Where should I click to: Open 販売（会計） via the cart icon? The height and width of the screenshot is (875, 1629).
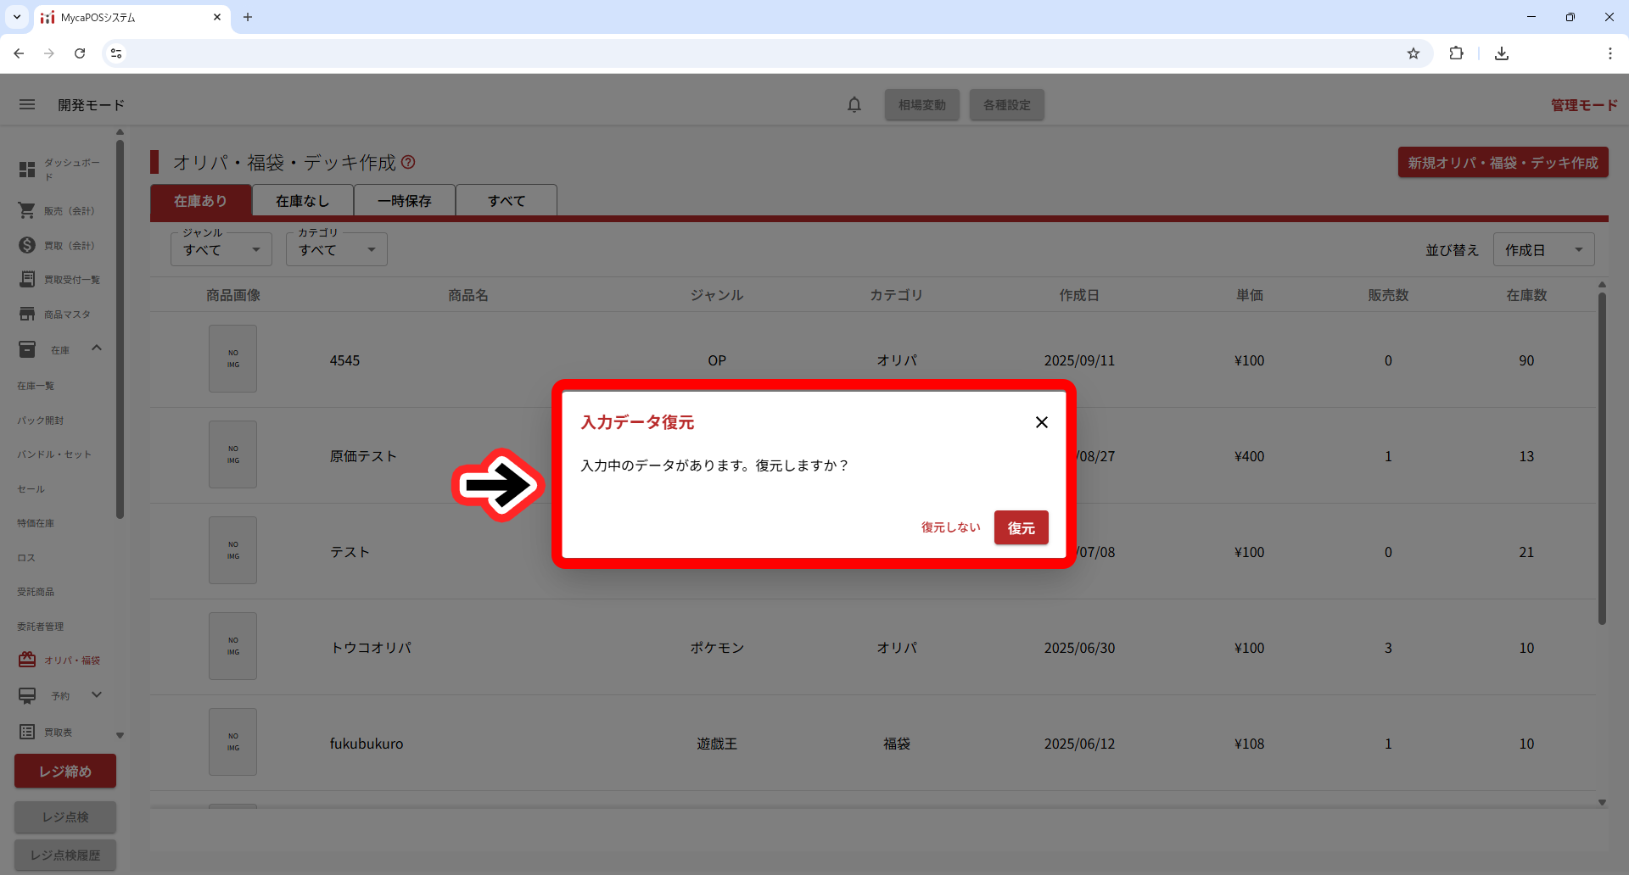27,210
